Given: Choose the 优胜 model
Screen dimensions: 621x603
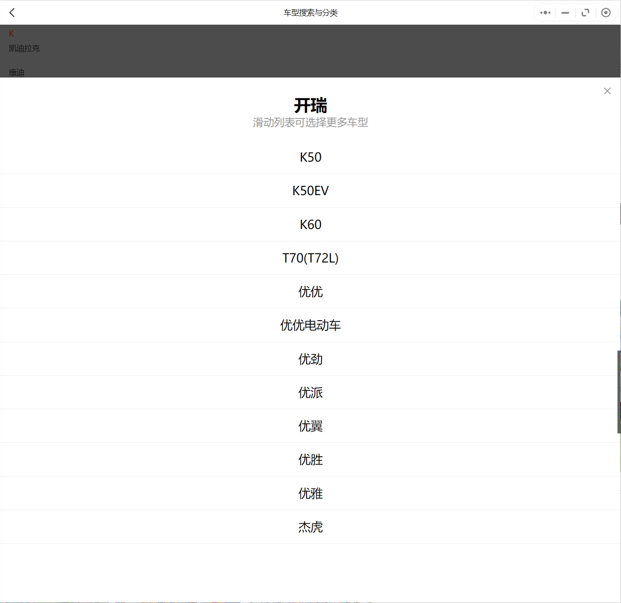Looking at the screenshot, I should point(310,459).
